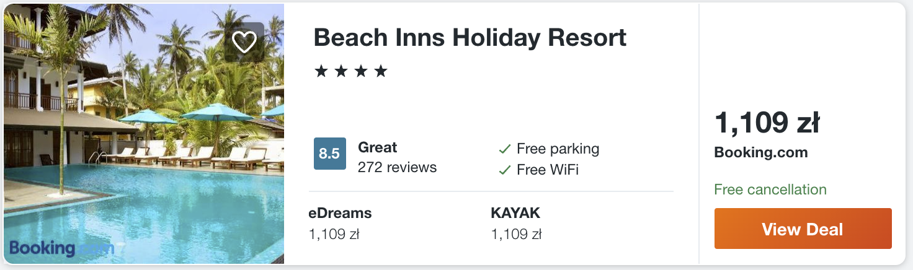Click the large 1,109 zł headline price
The height and width of the screenshot is (270, 913).
767,123
